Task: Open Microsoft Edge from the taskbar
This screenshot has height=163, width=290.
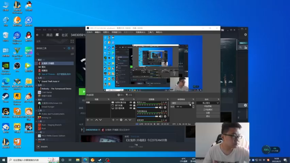Action: pos(85,160)
